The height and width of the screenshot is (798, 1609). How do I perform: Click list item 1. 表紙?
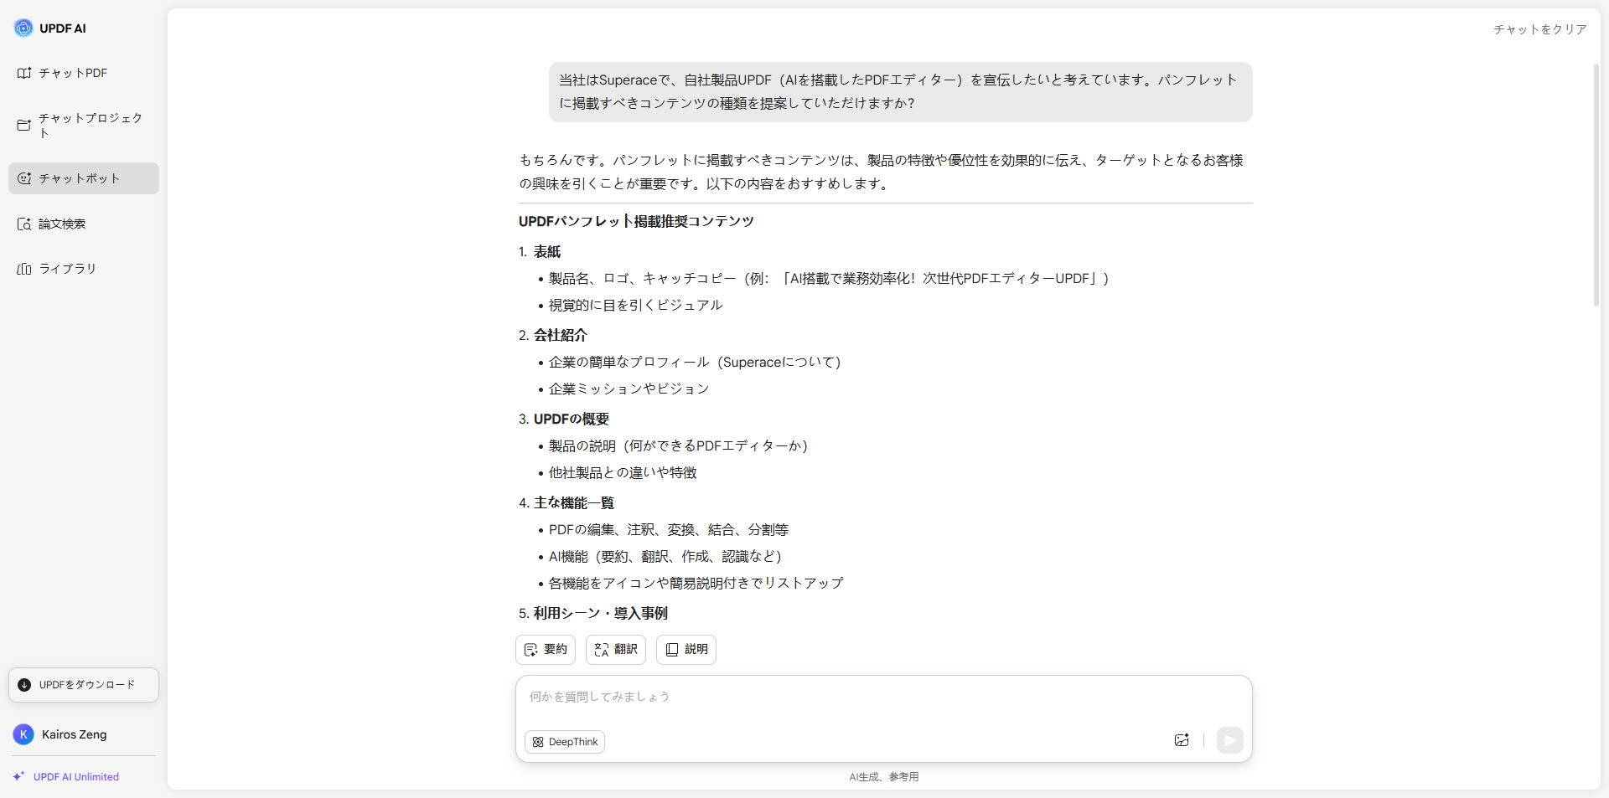pos(540,252)
